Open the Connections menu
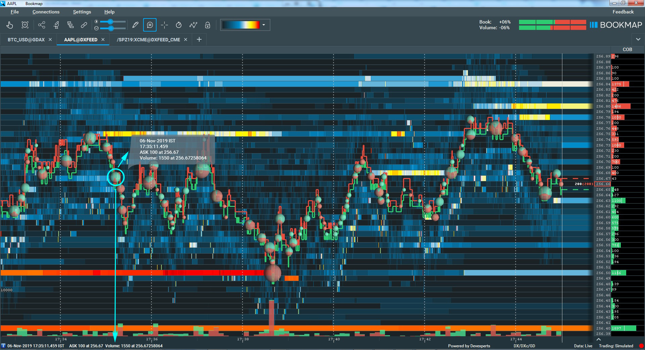This screenshot has width=645, height=350. coord(46,12)
